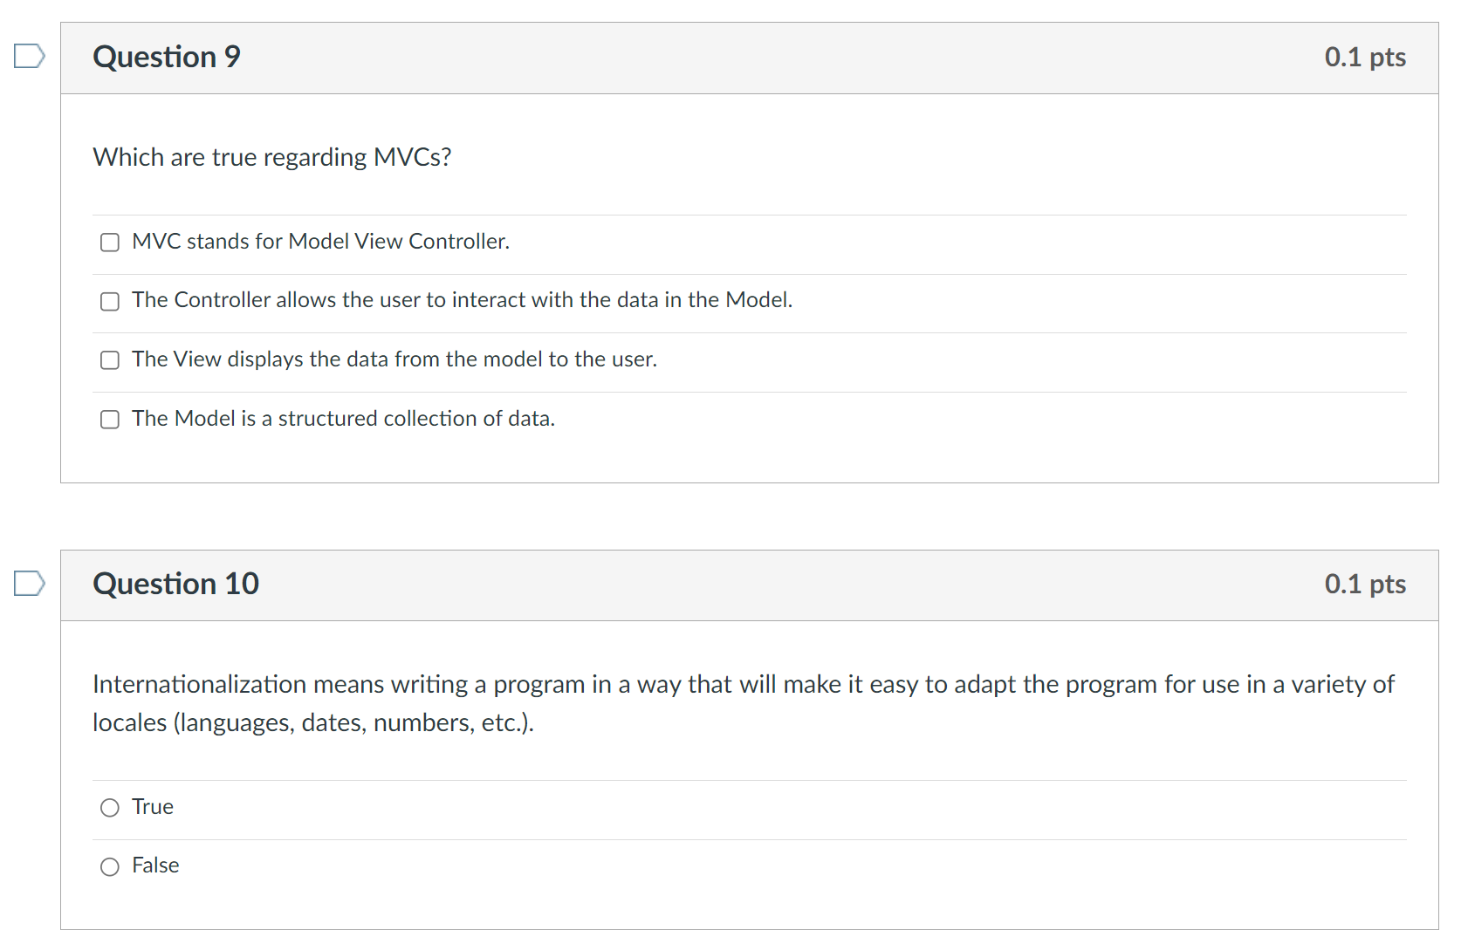Click the False answer label text
The height and width of the screenshot is (944, 1468).
pyautogui.click(x=155, y=865)
